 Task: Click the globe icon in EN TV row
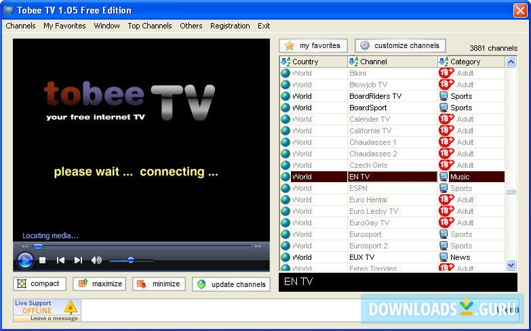(286, 177)
